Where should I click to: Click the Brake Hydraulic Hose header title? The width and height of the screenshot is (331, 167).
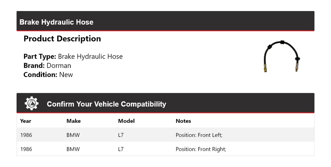click(56, 22)
